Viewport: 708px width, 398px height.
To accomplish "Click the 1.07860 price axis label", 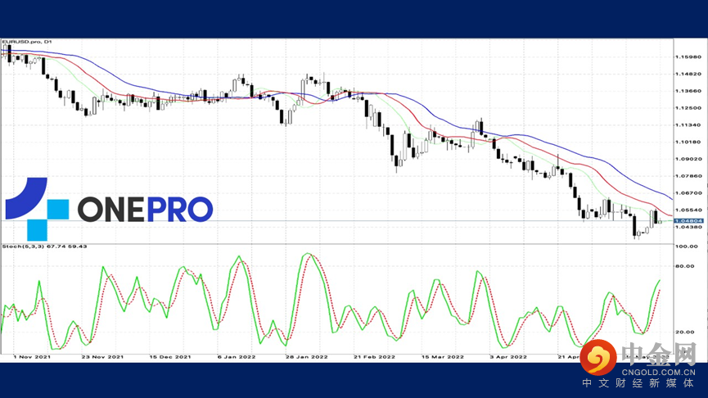I will tap(688, 176).
